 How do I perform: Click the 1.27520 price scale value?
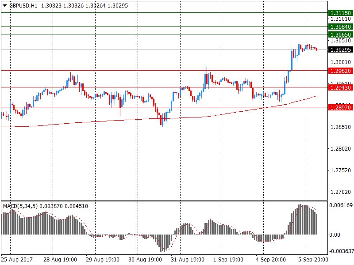(341, 170)
